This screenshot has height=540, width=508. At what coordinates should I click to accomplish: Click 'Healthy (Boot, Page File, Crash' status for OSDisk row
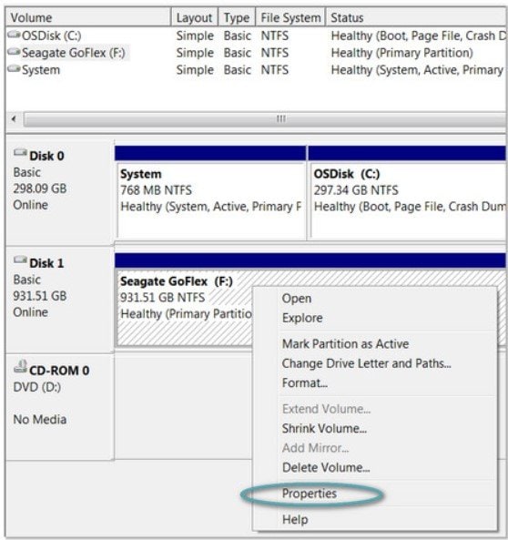pos(418,36)
